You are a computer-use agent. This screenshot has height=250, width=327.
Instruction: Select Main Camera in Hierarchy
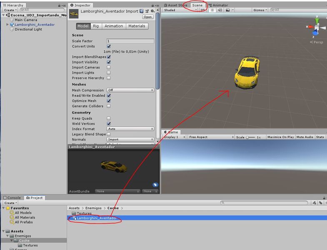26,20
